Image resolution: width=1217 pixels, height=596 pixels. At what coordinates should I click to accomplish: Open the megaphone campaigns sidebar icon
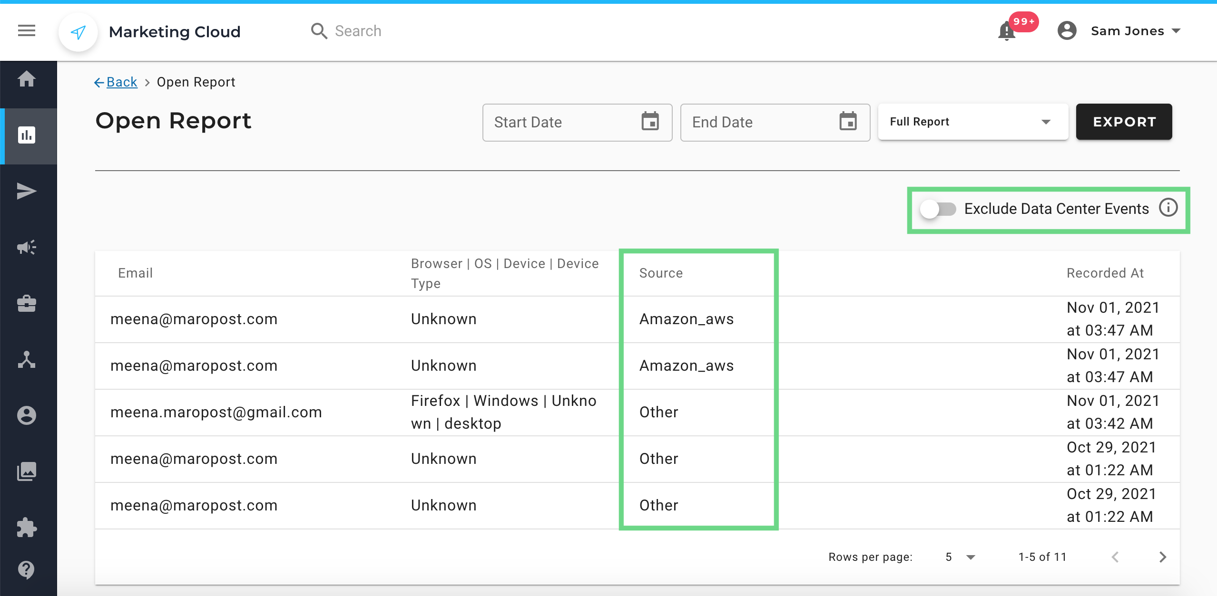pyautogui.click(x=27, y=247)
